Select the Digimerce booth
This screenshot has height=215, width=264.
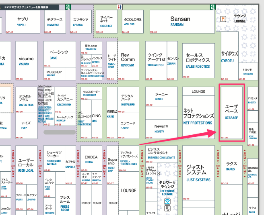(x=55, y=22)
